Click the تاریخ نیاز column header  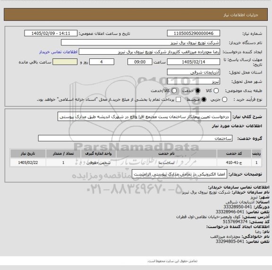[28, 154]
